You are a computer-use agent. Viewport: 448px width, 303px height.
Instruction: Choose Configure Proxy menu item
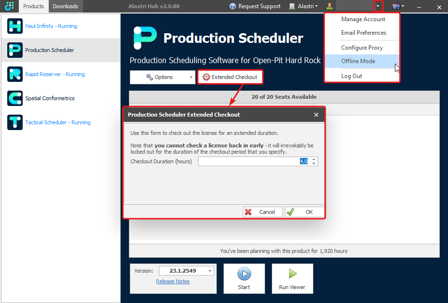coord(362,48)
